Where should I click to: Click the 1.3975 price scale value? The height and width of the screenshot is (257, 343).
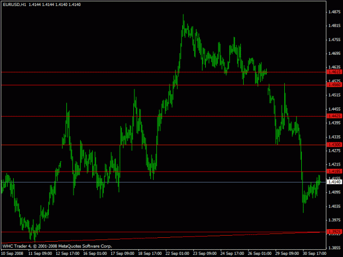[x=335, y=220]
